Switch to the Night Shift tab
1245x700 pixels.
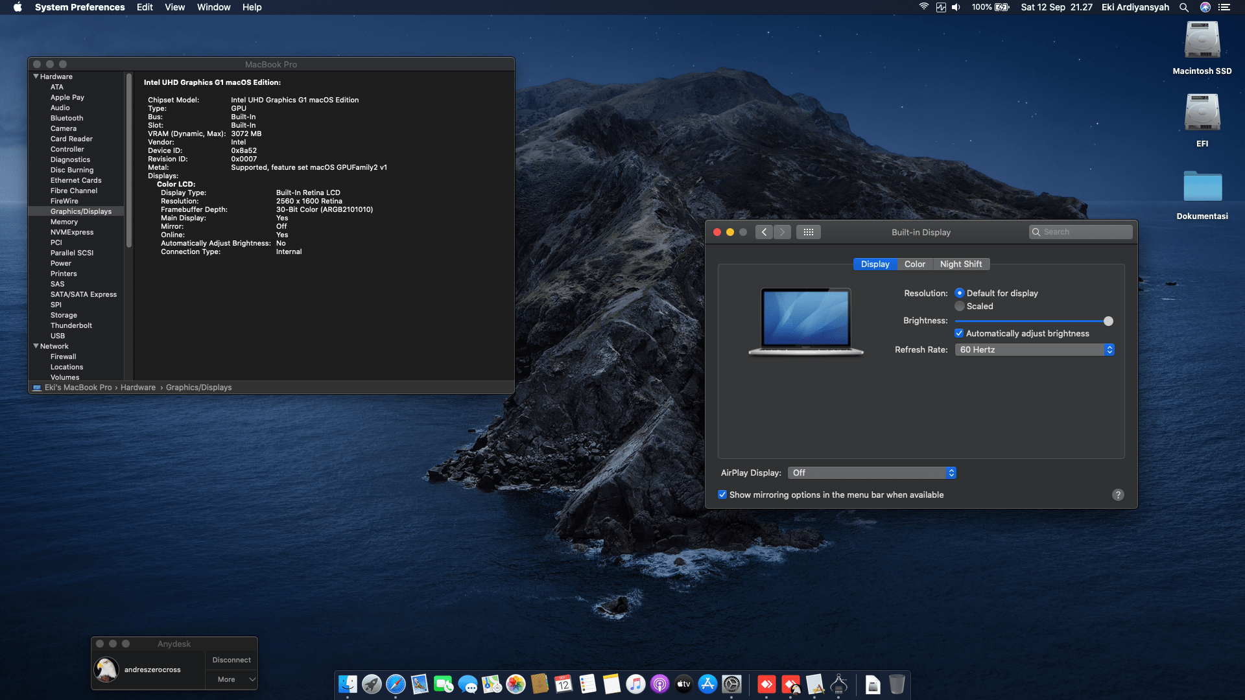(x=961, y=264)
